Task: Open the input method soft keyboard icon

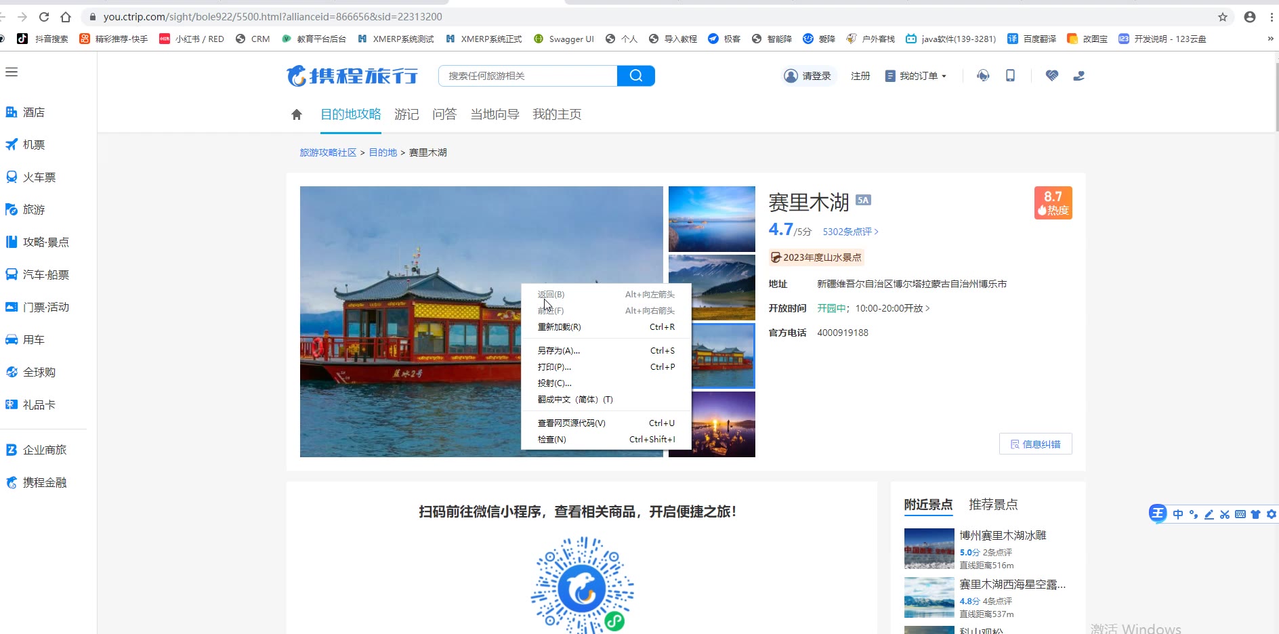Action: (1240, 514)
